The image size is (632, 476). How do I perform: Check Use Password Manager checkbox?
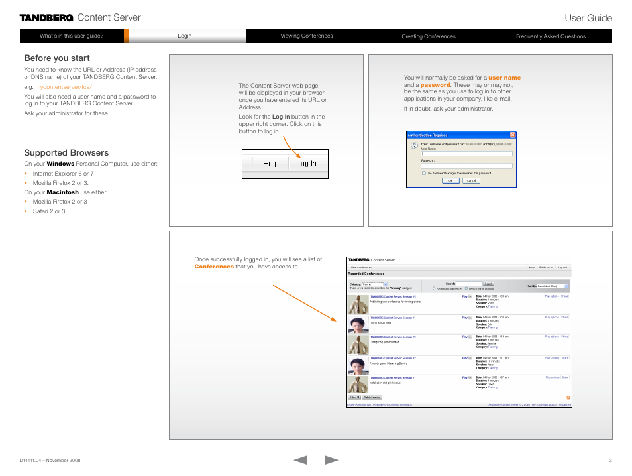(x=424, y=173)
